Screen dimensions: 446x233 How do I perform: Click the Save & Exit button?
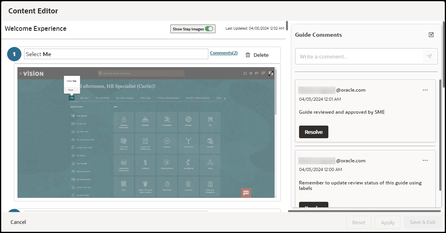422,222
